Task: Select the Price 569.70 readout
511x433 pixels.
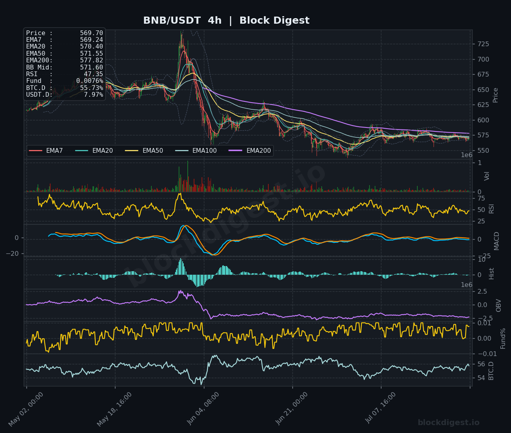Action: tap(64, 33)
